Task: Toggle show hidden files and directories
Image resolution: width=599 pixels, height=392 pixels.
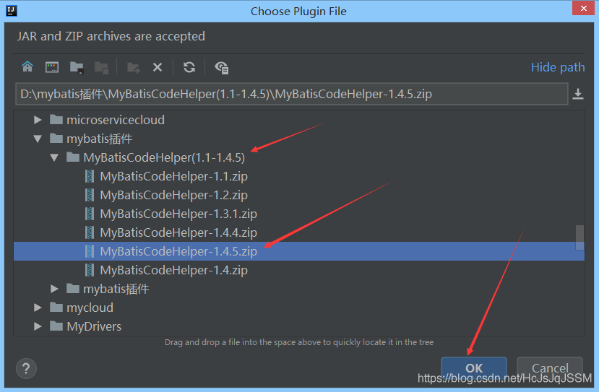Action: point(222,67)
